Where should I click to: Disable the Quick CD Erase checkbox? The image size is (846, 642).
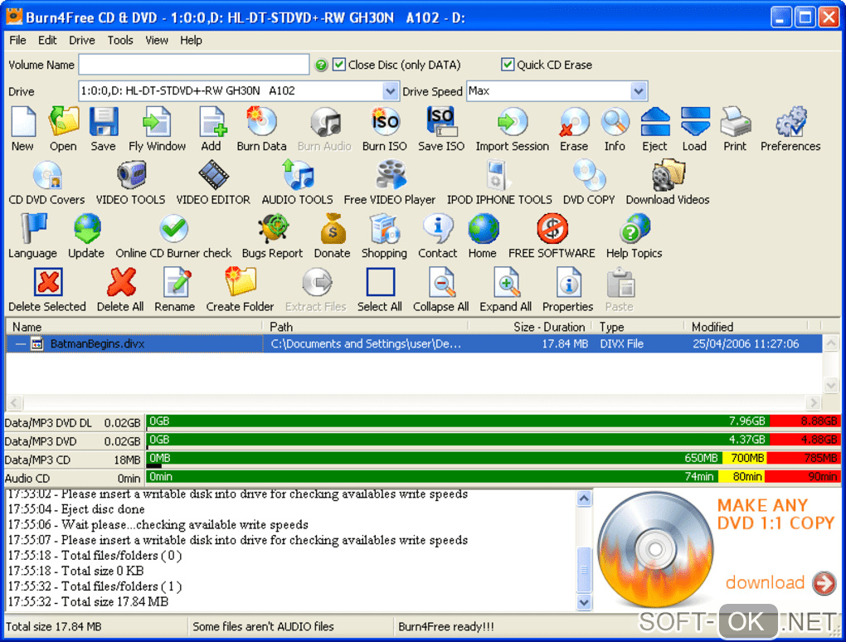(x=508, y=65)
